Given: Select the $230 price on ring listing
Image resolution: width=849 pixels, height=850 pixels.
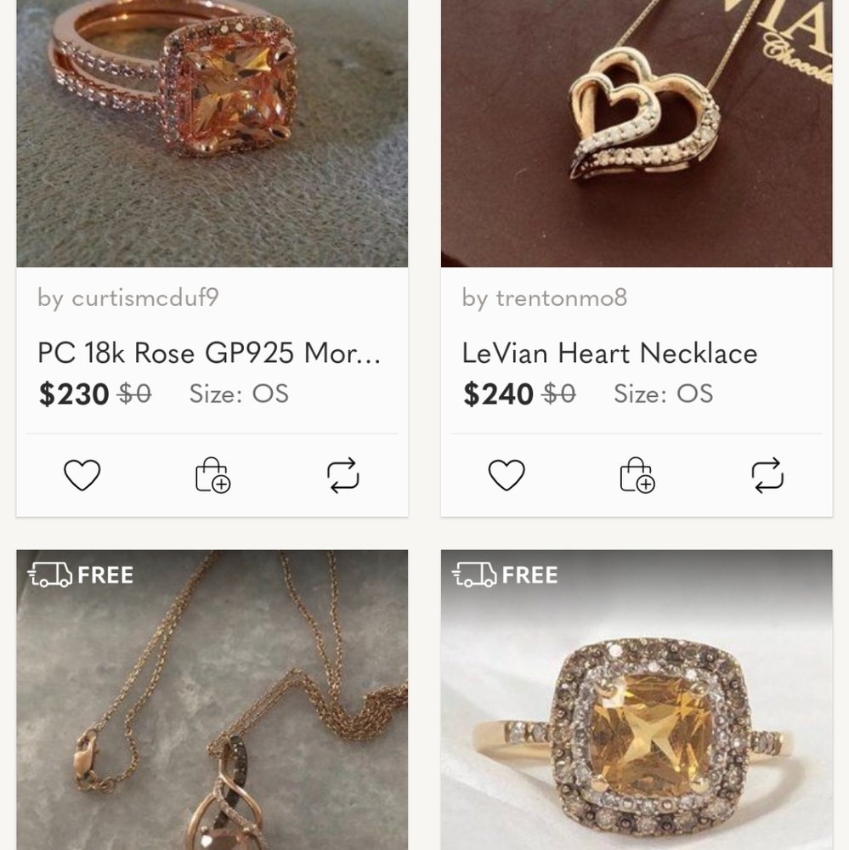Looking at the screenshot, I should tap(74, 394).
